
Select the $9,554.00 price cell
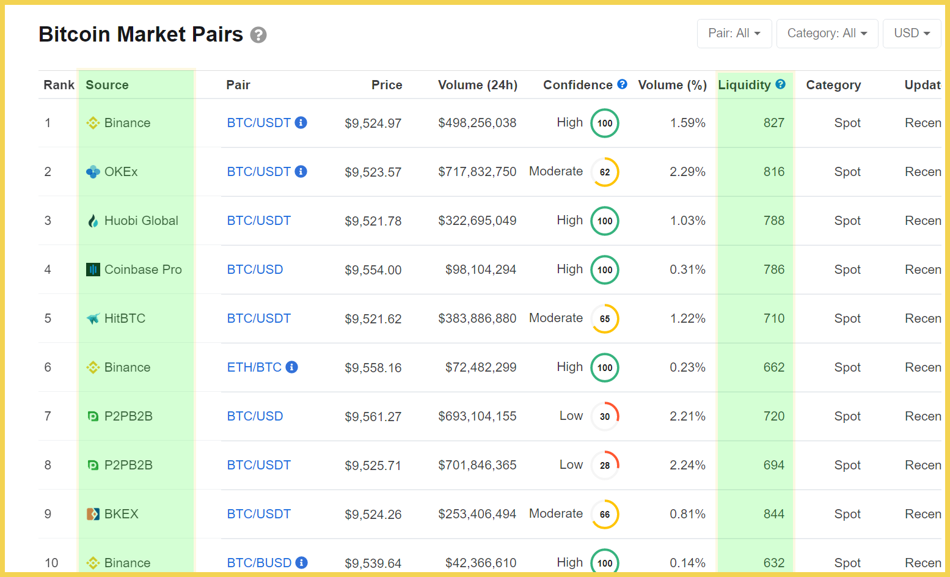point(373,270)
